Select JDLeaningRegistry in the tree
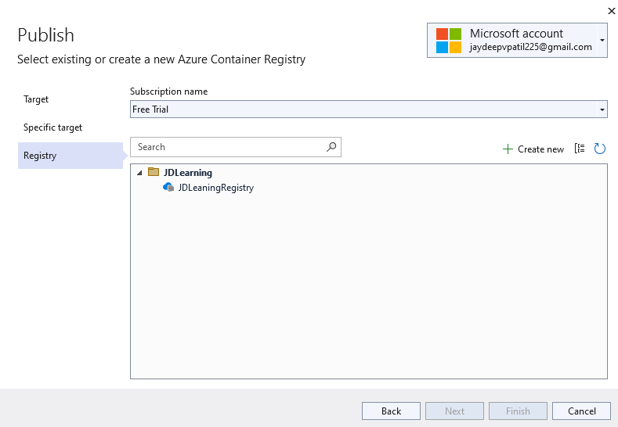This screenshot has width=618, height=427. [x=215, y=188]
